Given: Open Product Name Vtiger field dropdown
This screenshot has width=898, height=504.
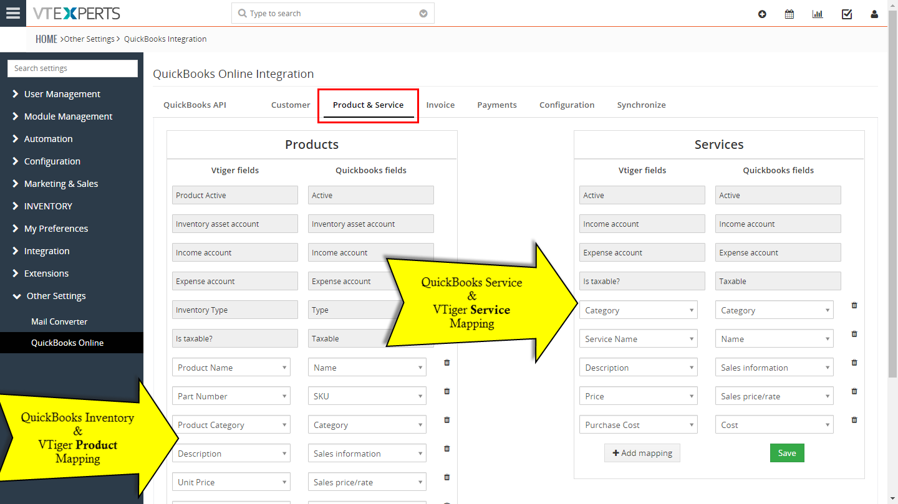Looking at the screenshot, I should pyautogui.click(x=231, y=368).
